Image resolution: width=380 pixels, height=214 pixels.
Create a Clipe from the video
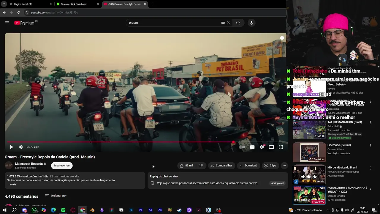270,166
